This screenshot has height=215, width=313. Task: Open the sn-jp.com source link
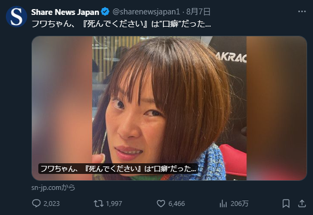tap(53, 188)
